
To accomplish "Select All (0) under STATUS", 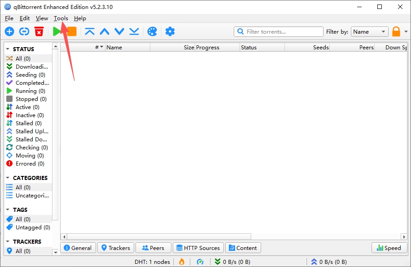I will [28, 58].
